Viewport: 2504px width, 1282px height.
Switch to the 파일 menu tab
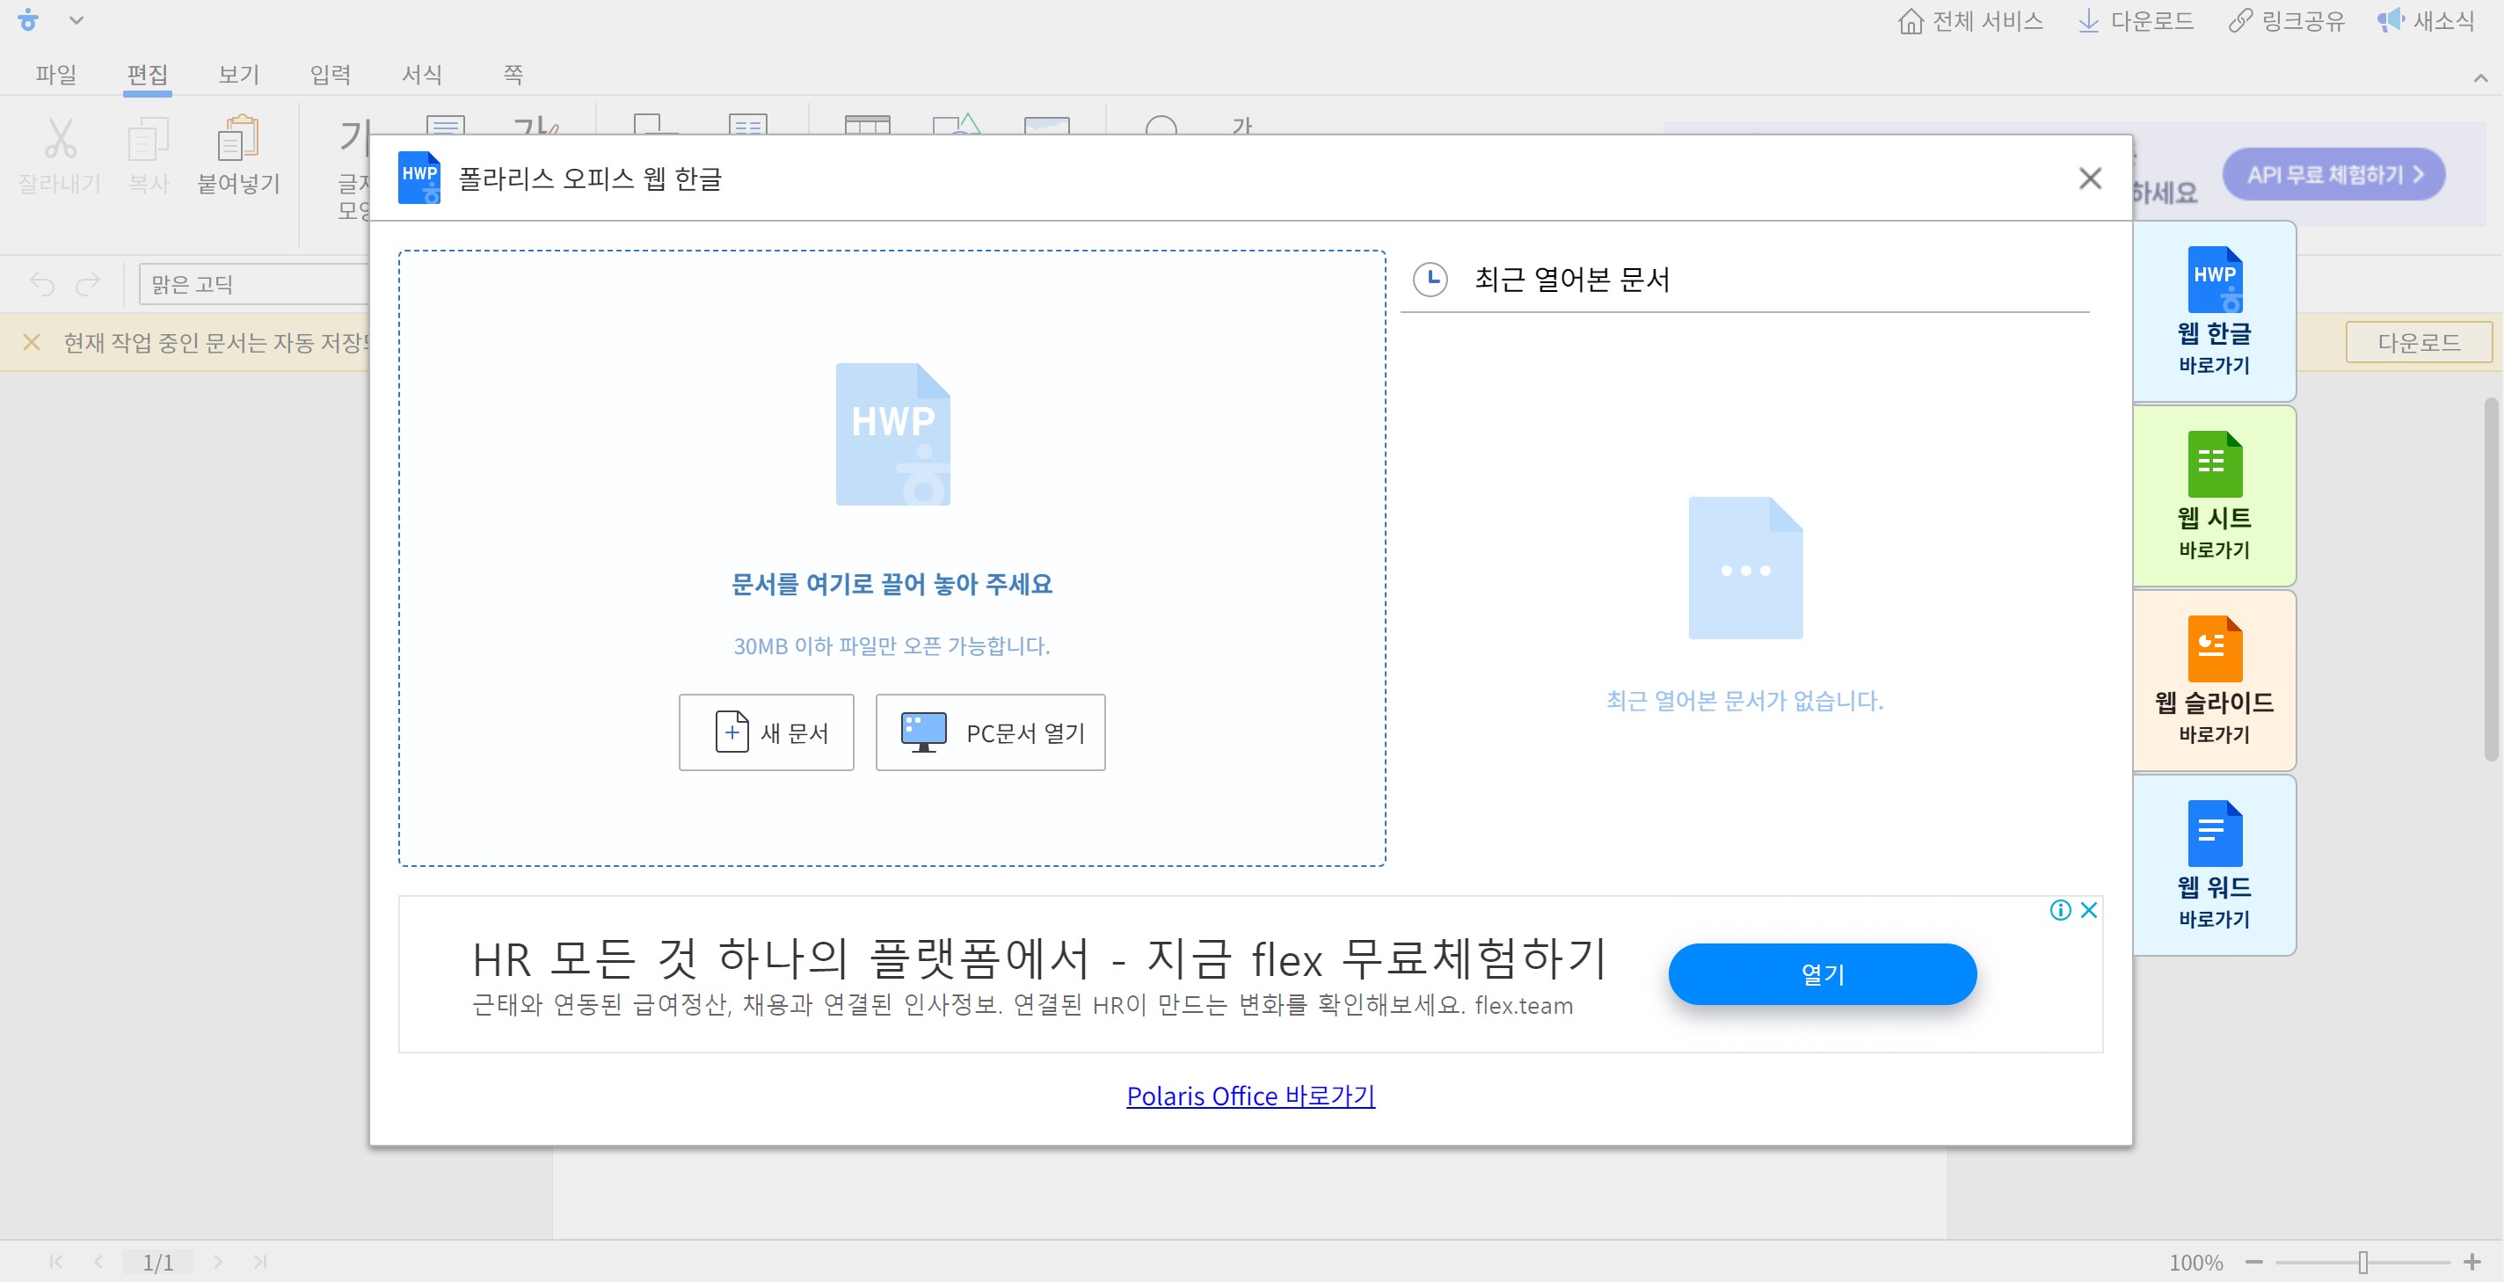[55, 75]
